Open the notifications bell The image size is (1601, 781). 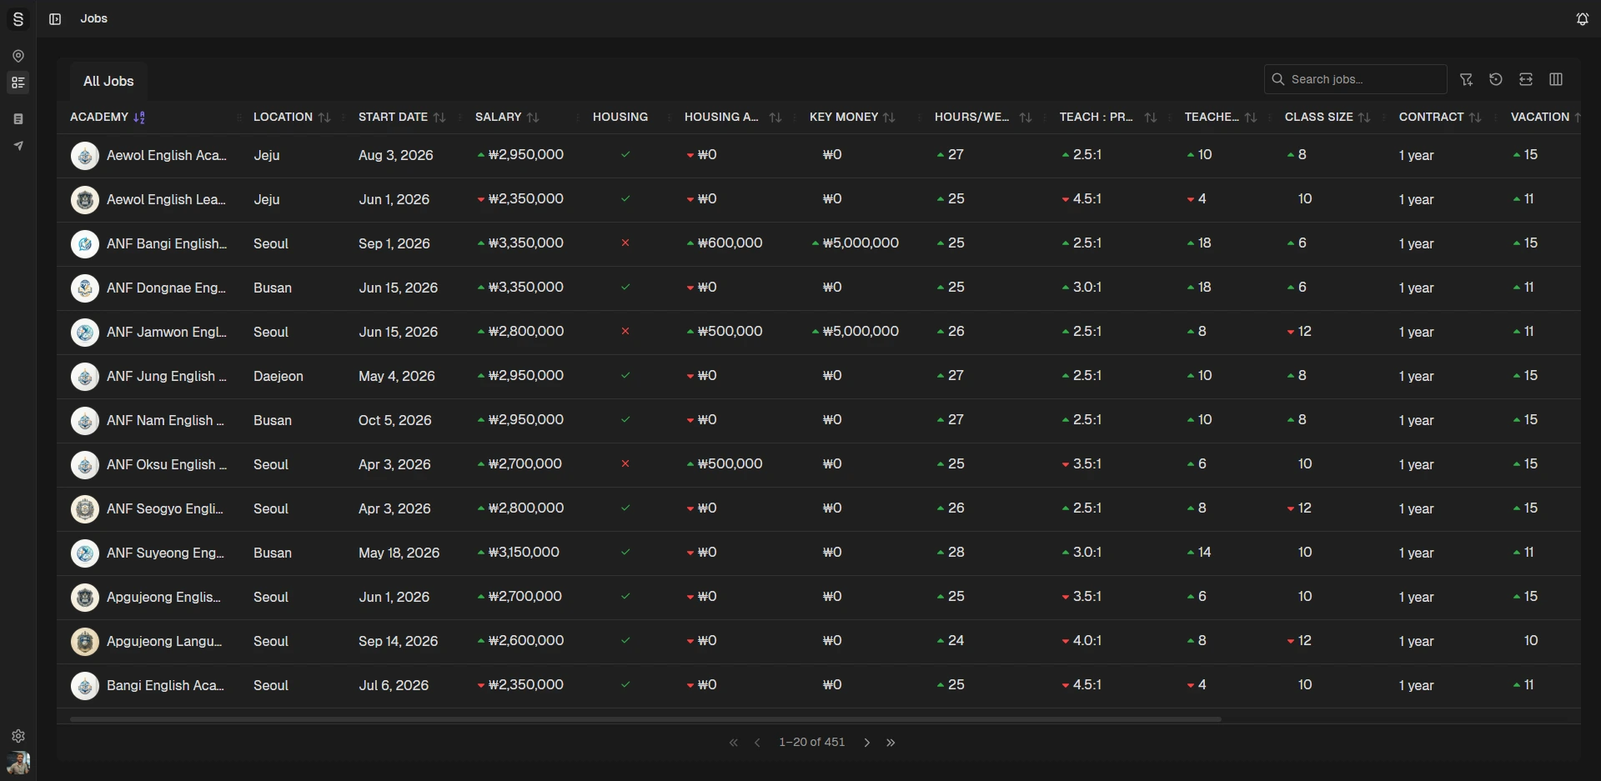coord(1582,18)
